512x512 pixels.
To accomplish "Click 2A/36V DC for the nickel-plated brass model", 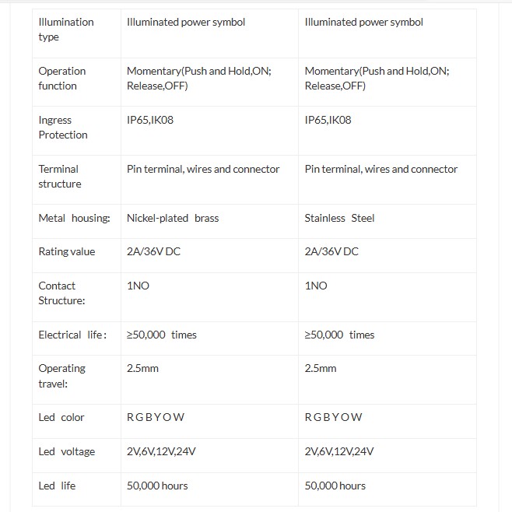I will (153, 251).
